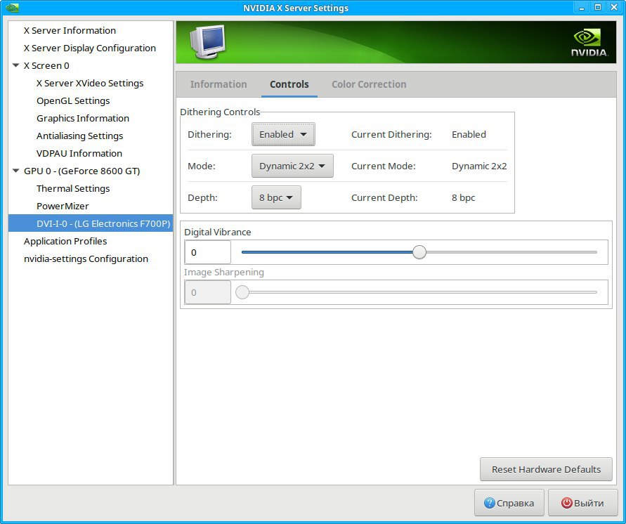Open OpenGL Settings page
The width and height of the screenshot is (626, 524).
click(x=73, y=100)
